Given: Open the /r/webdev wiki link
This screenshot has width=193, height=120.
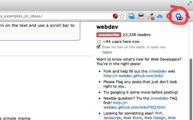Looking at the screenshot, I should (158, 71).
